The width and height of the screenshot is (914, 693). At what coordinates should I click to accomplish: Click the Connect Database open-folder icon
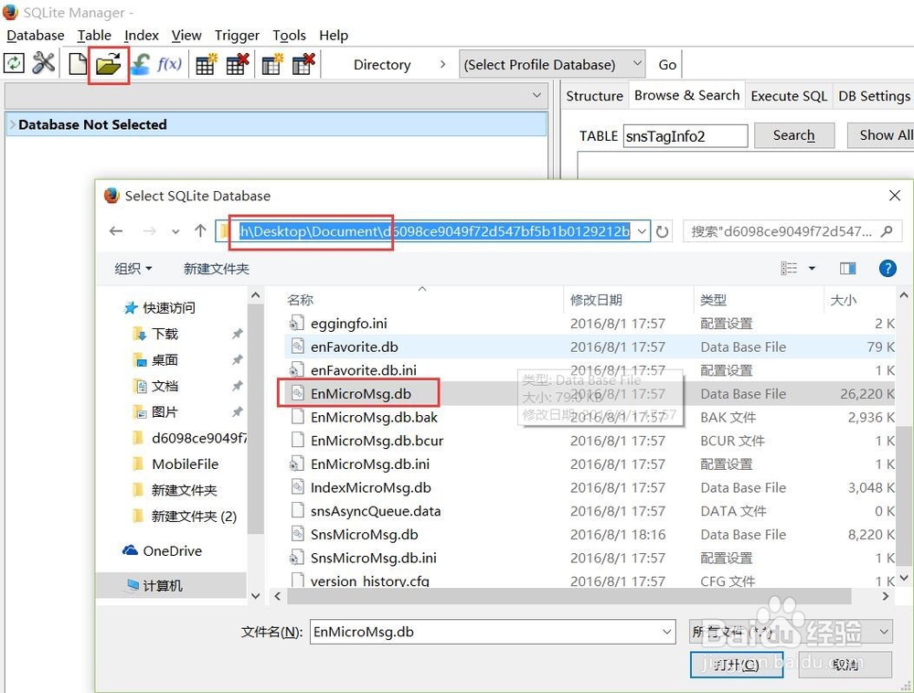[109, 63]
